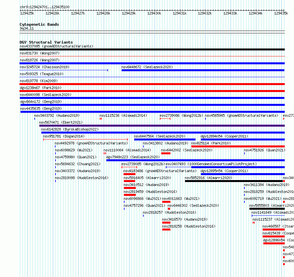Click nsv3416570 (Audano2019) label

pyautogui.click(x=185, y=219)
